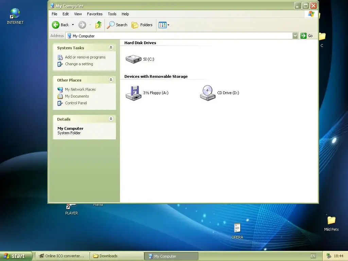Open the Forward history dropdown arrow
Viewport: 348px width, 261px height.
coord(90,25)
